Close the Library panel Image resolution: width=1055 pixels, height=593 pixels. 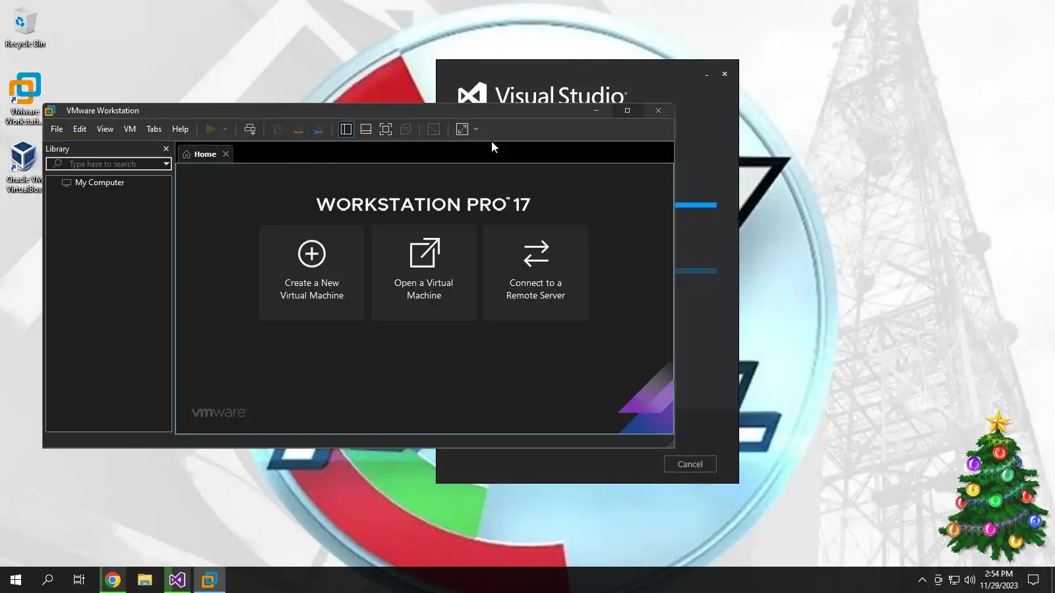click(x=166, y=149)
